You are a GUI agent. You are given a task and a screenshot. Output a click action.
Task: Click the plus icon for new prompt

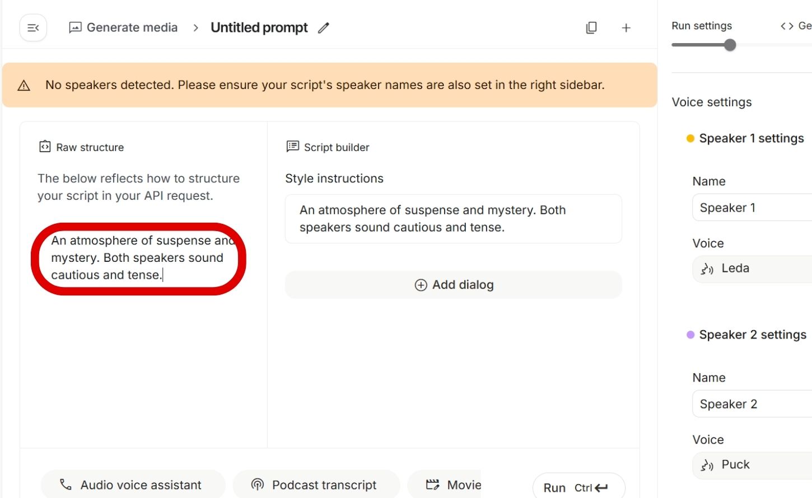[626, 28]
